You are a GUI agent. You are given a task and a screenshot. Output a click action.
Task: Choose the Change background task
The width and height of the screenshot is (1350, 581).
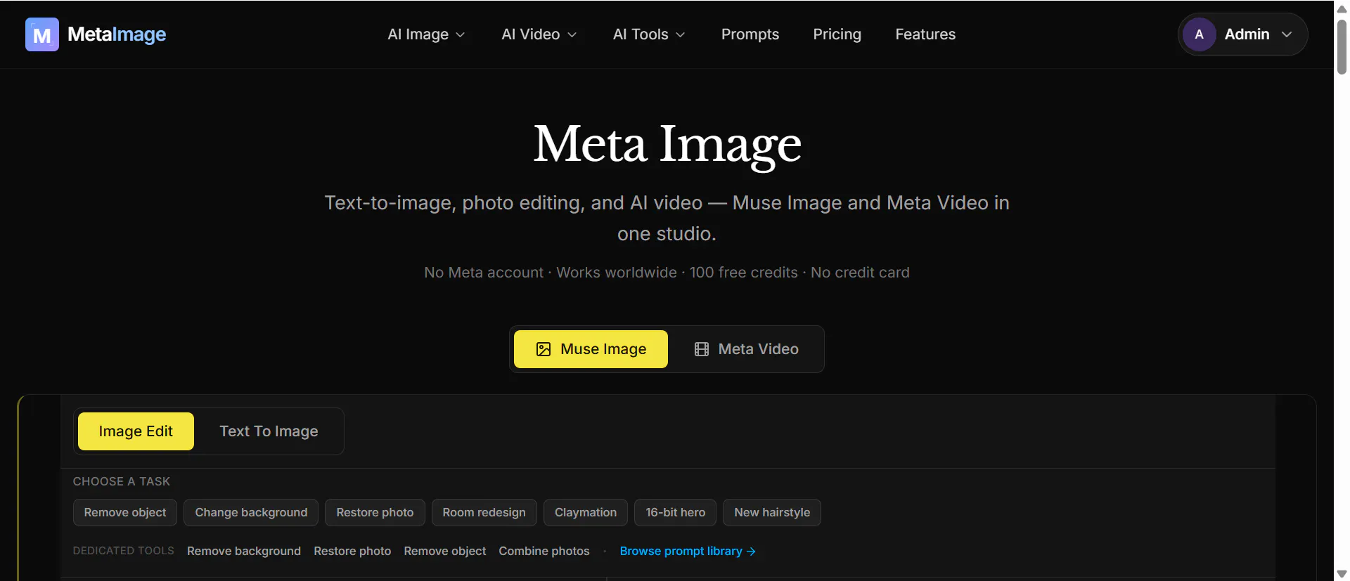click(251, 513)
